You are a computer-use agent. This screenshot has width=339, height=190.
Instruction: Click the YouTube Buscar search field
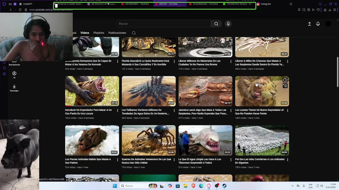pyautogui.click(x=163, y=24)
